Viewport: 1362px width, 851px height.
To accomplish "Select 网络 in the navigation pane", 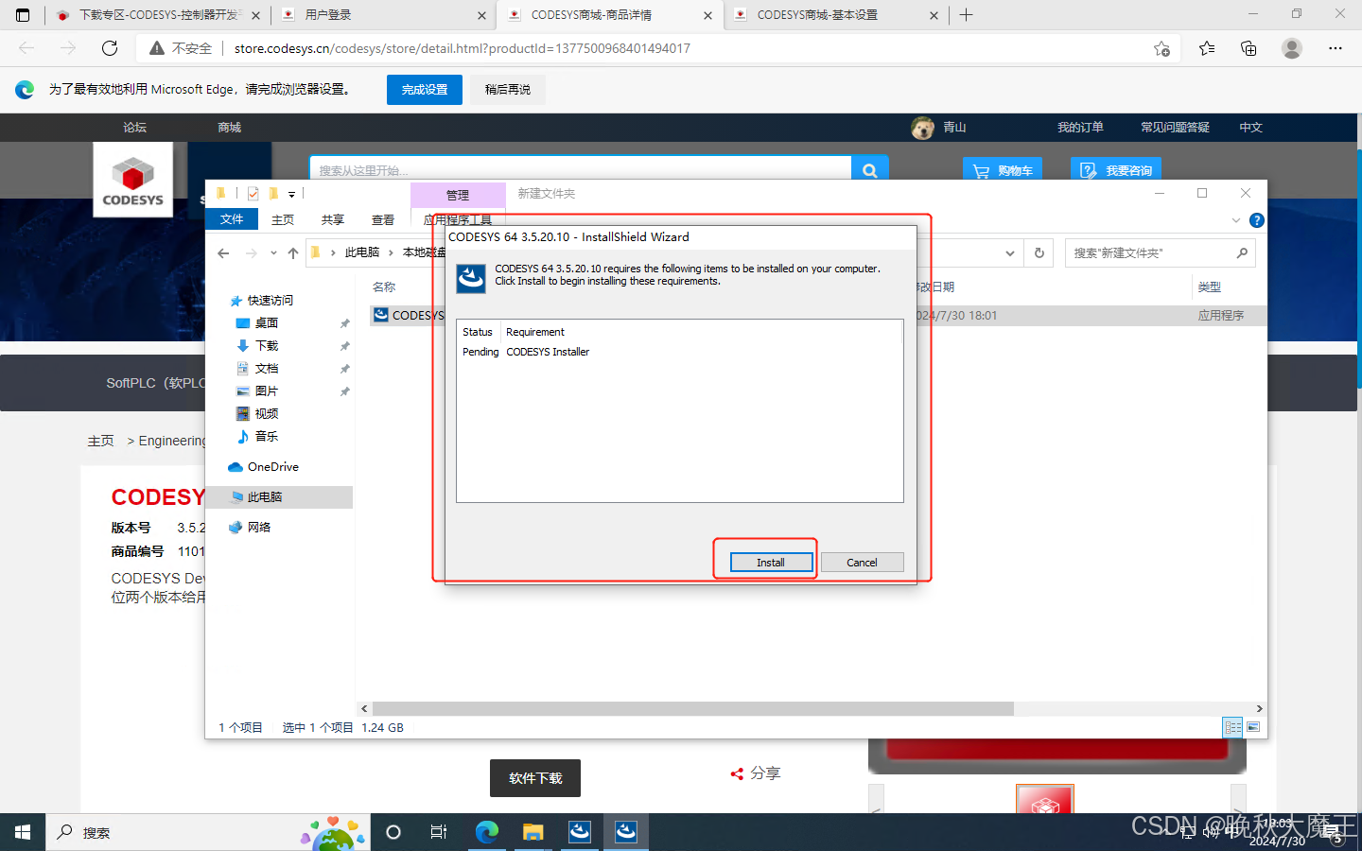I will [258, 528].
